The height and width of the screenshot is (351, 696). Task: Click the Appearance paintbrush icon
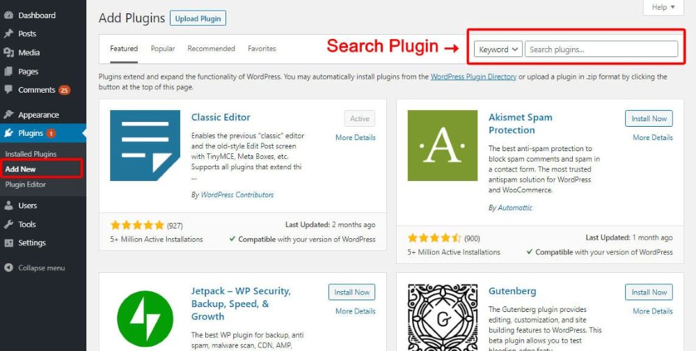pyautogui.click(x=8, y=115)
